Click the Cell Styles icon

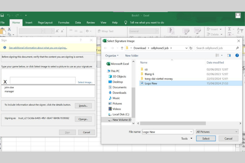[x=198, y=31]
